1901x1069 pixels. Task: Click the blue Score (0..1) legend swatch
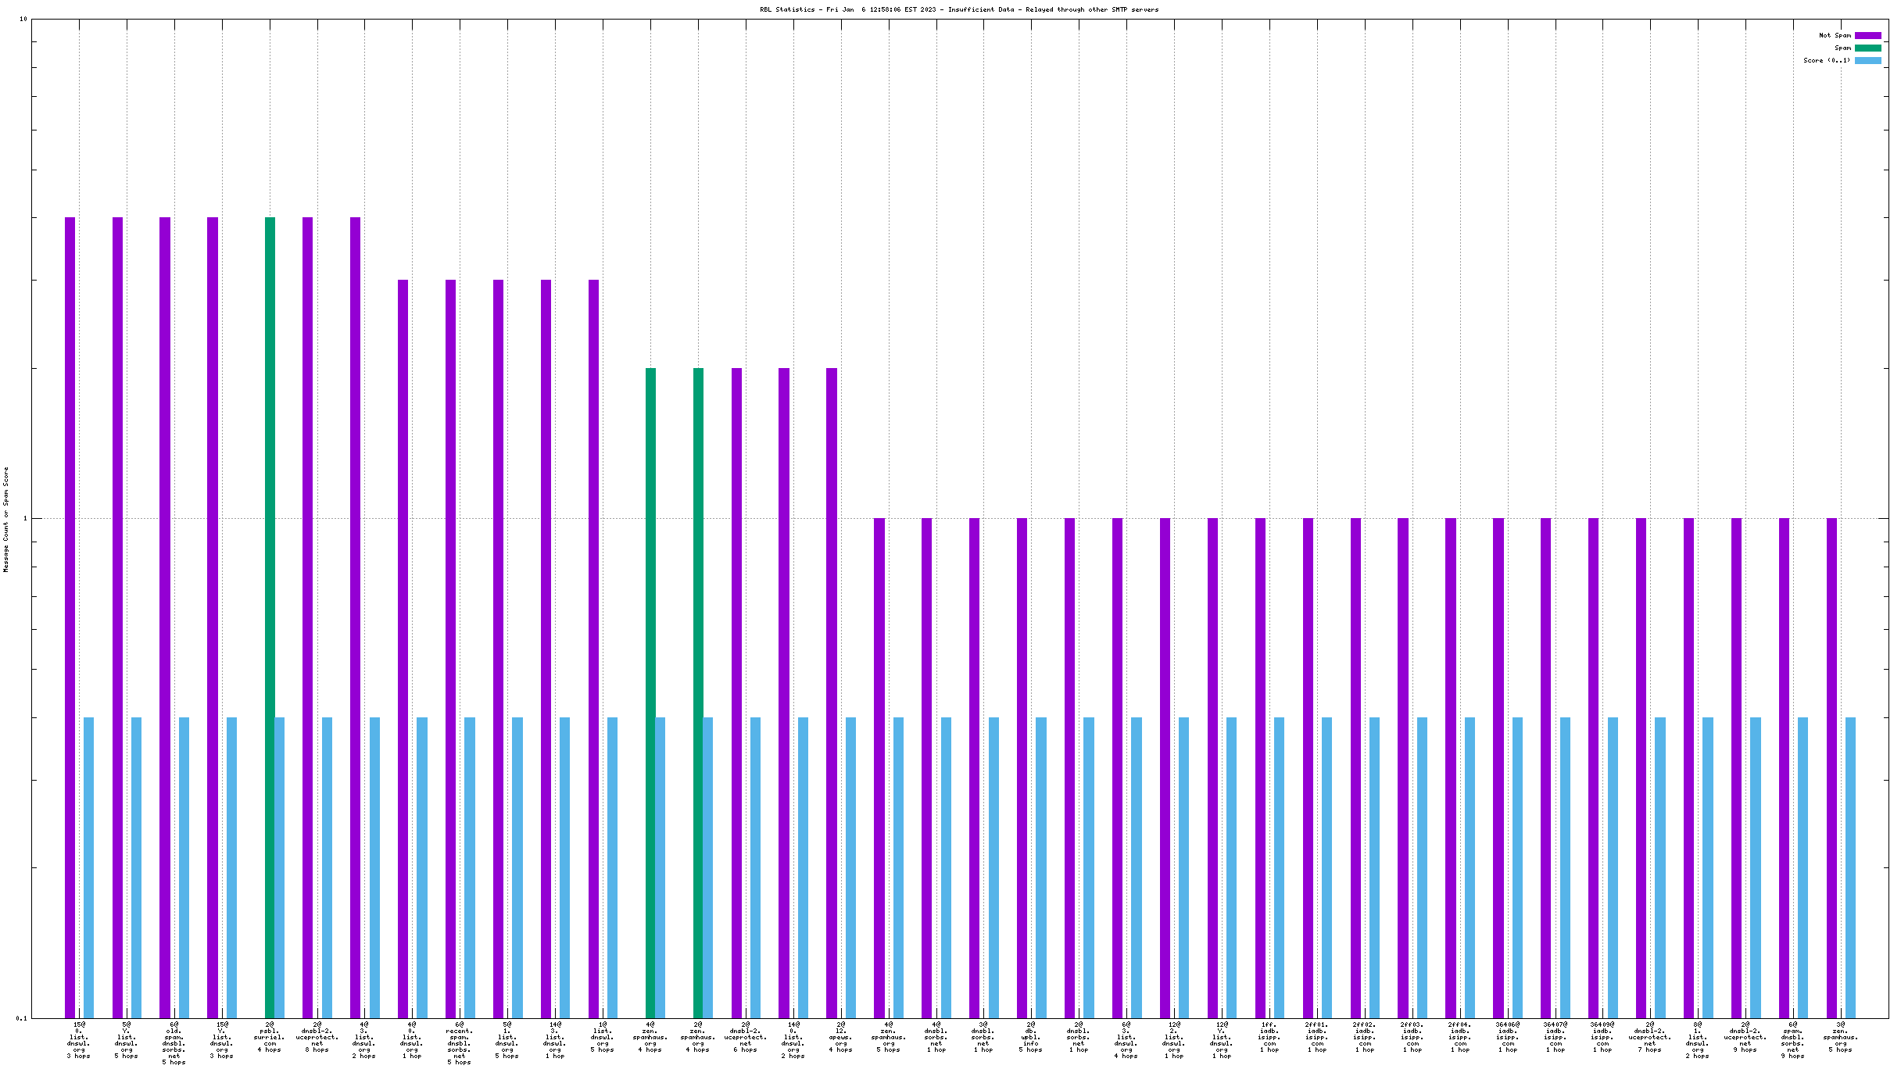point(1867,60)
